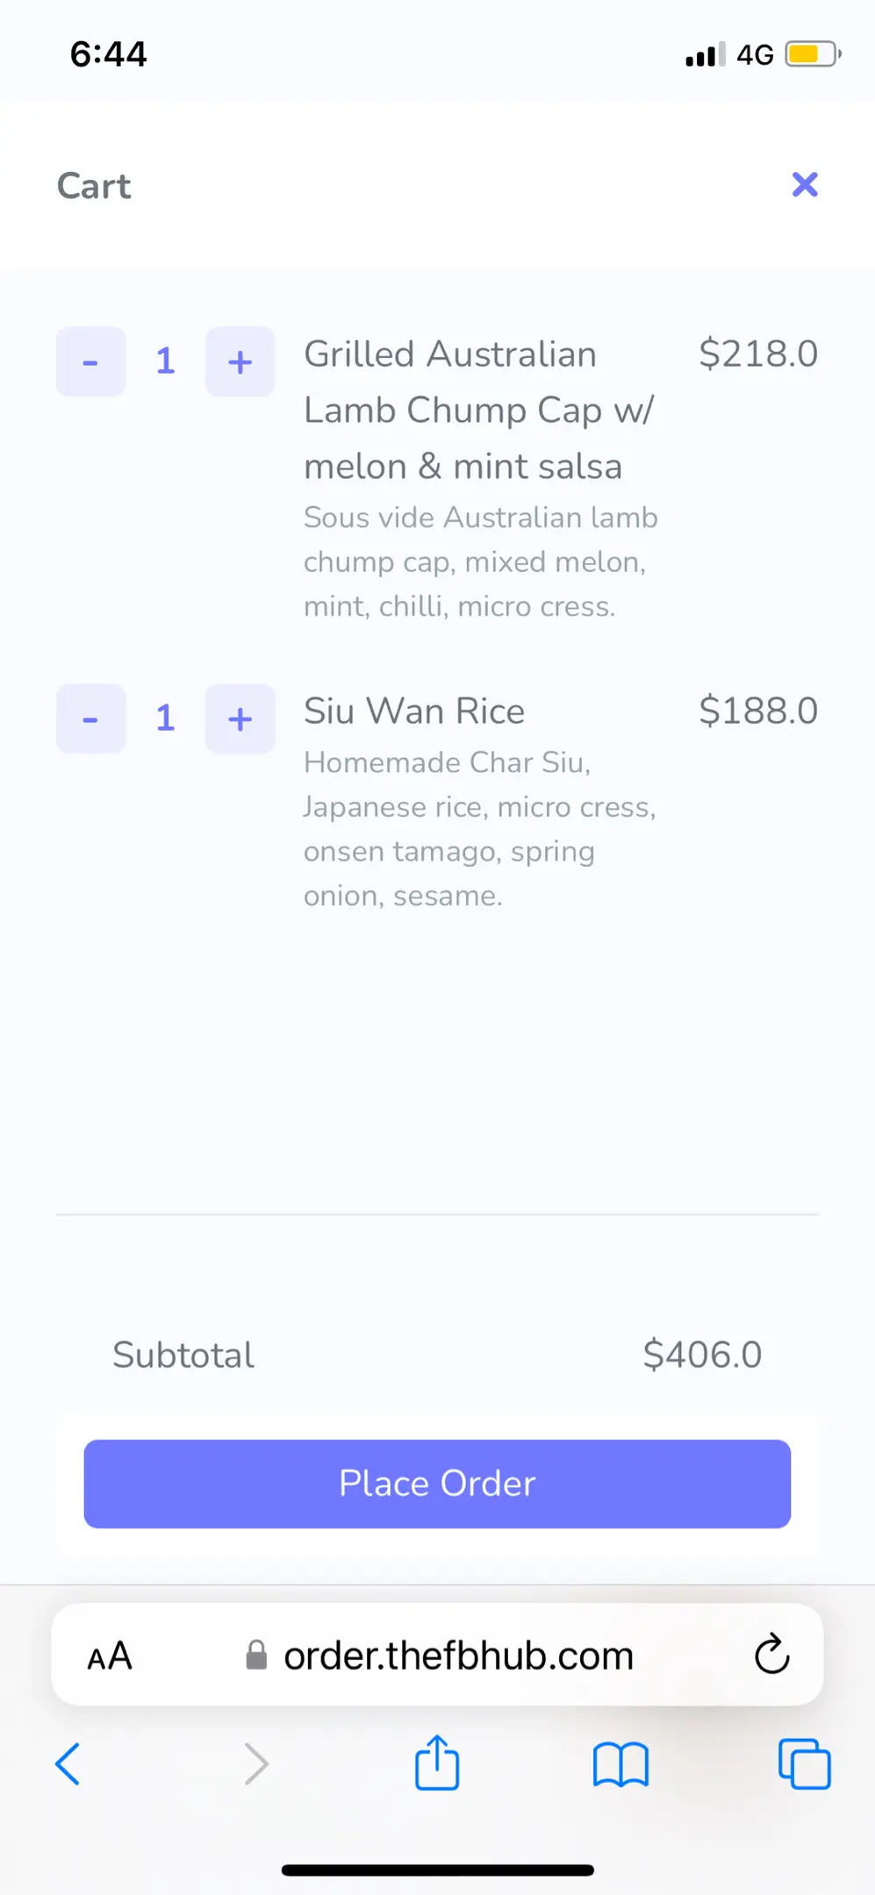Tap the address bar padlock icon
The height and width of the screenshot is (1895, 875).
click(256, 1655)
